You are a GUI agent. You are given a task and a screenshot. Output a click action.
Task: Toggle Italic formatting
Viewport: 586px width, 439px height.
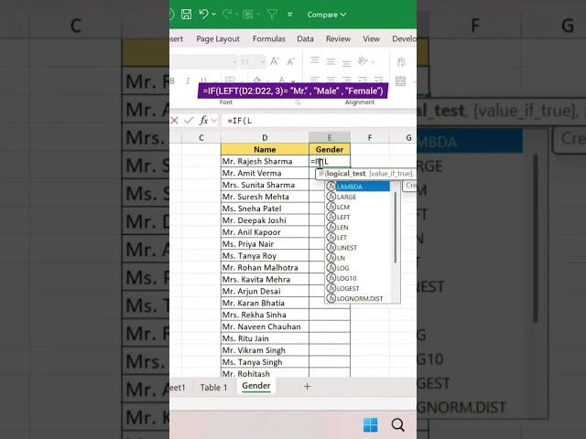(x=188, y=80)
